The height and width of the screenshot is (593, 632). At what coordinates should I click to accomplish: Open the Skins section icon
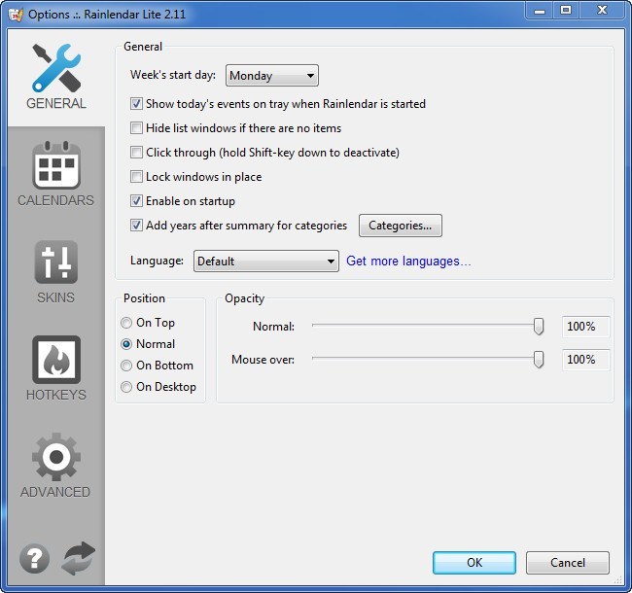coord(55,262)
